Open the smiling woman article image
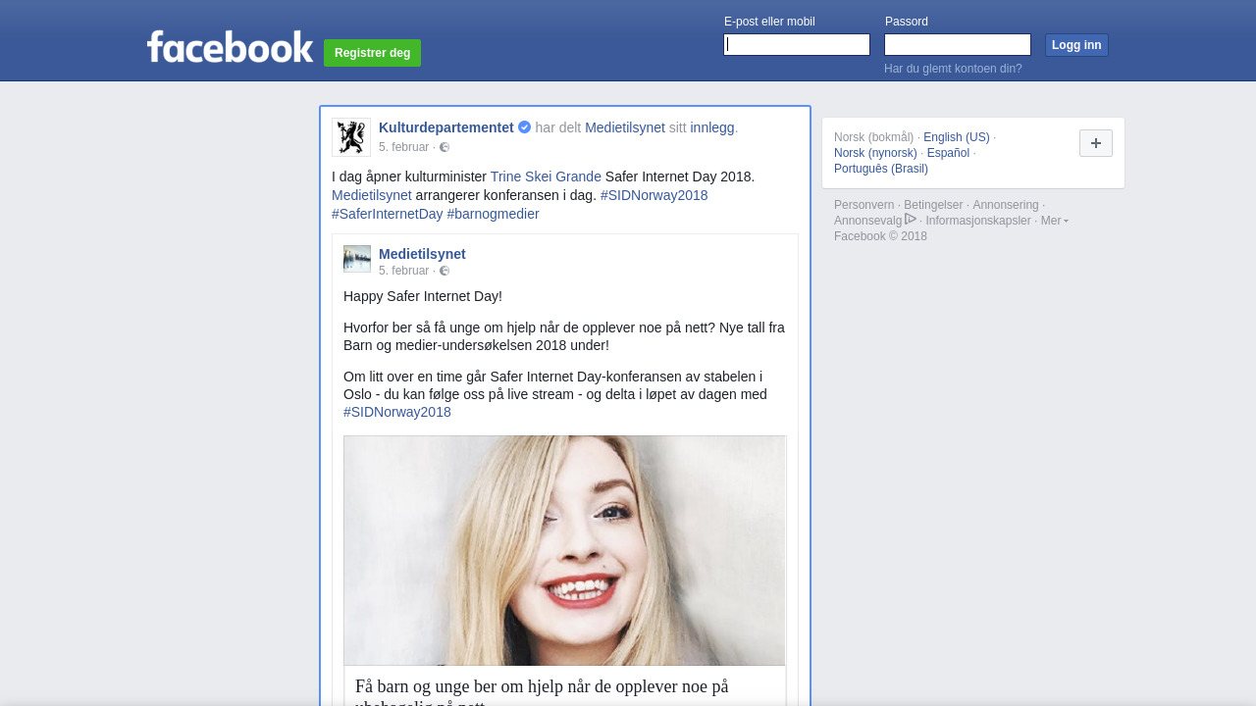The width and height of the screenshot is (1256, 706). pos(565,551)
